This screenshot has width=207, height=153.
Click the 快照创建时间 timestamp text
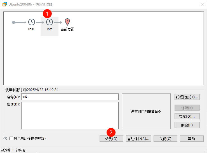tap(32, 90)
